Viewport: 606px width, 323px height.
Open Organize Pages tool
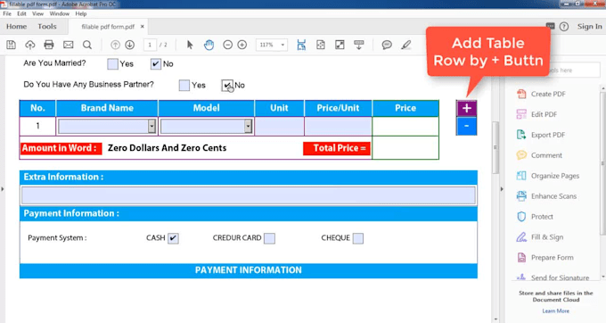point(548,176)
